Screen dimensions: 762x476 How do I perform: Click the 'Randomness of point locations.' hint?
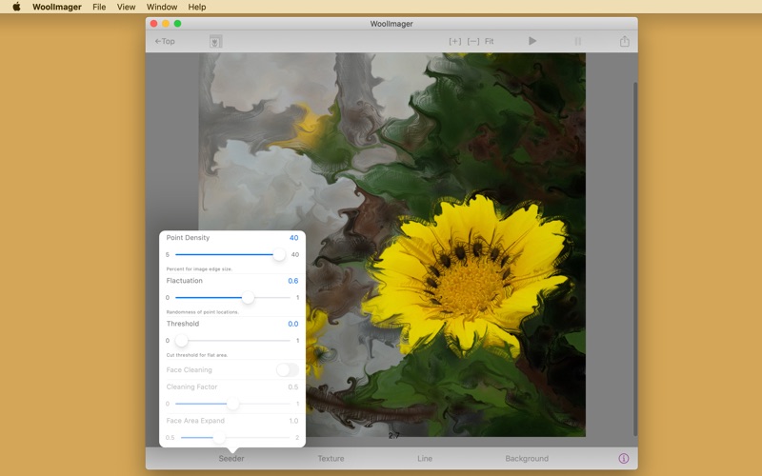click(203, 312)
